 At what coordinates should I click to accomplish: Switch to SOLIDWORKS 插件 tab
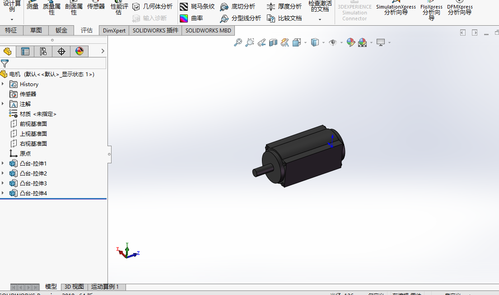(155, 31)
